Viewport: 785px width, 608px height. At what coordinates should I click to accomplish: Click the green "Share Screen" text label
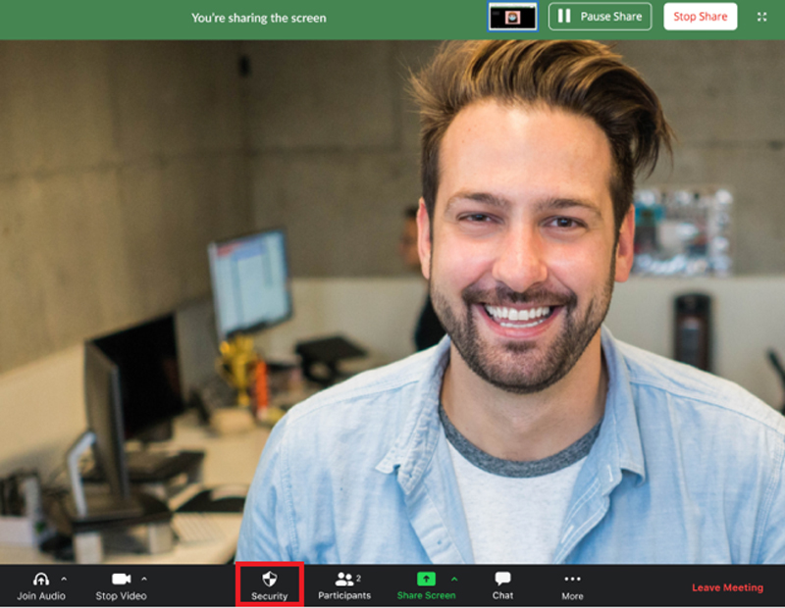pos(426,595)
